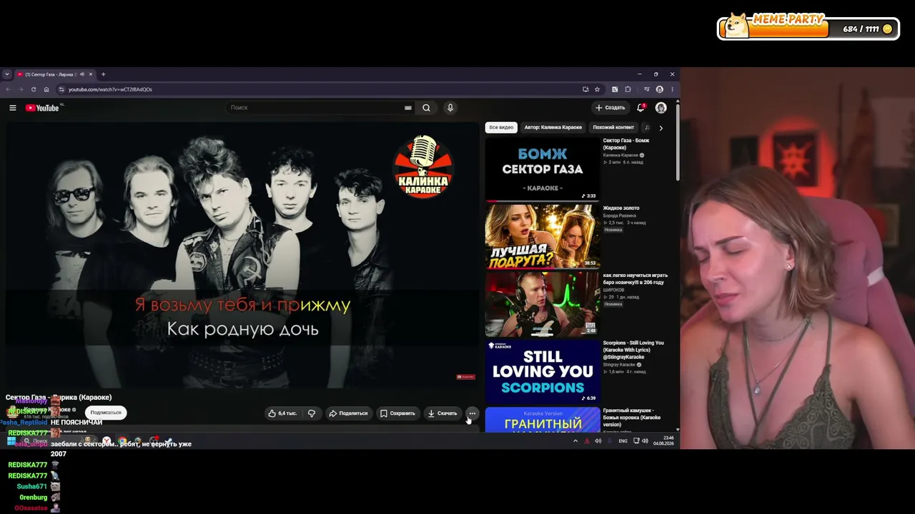The width and height of the screenshot is (915, 514).
Task: Open the Chrome profile avatar
Action: tap(659, 89)
